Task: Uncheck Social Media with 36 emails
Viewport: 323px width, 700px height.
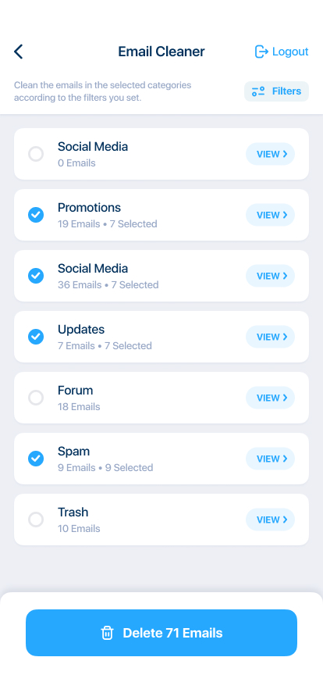Action: [x=36, y=276]
